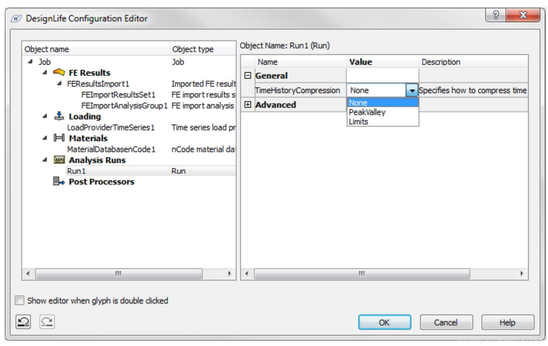Collapse the General property group
Viewport: 548px width, 346px height.
coord(248,75)
